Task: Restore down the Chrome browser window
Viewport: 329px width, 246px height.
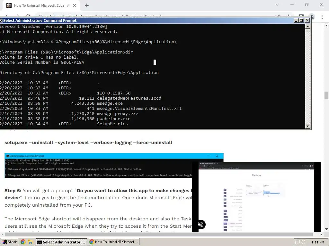Action: point(307,4)
